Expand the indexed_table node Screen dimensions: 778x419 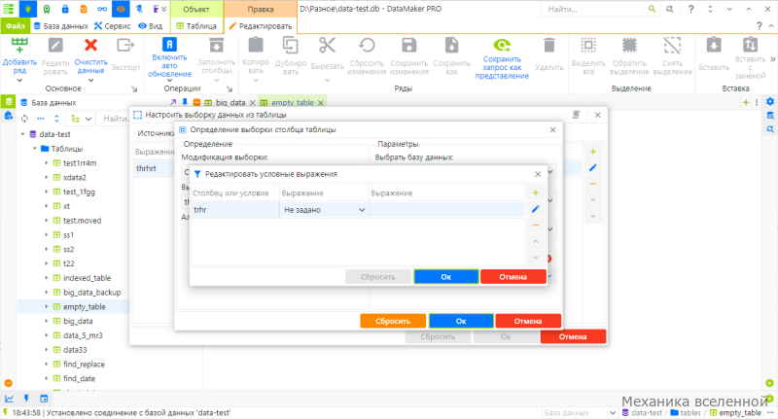[46, 278]
